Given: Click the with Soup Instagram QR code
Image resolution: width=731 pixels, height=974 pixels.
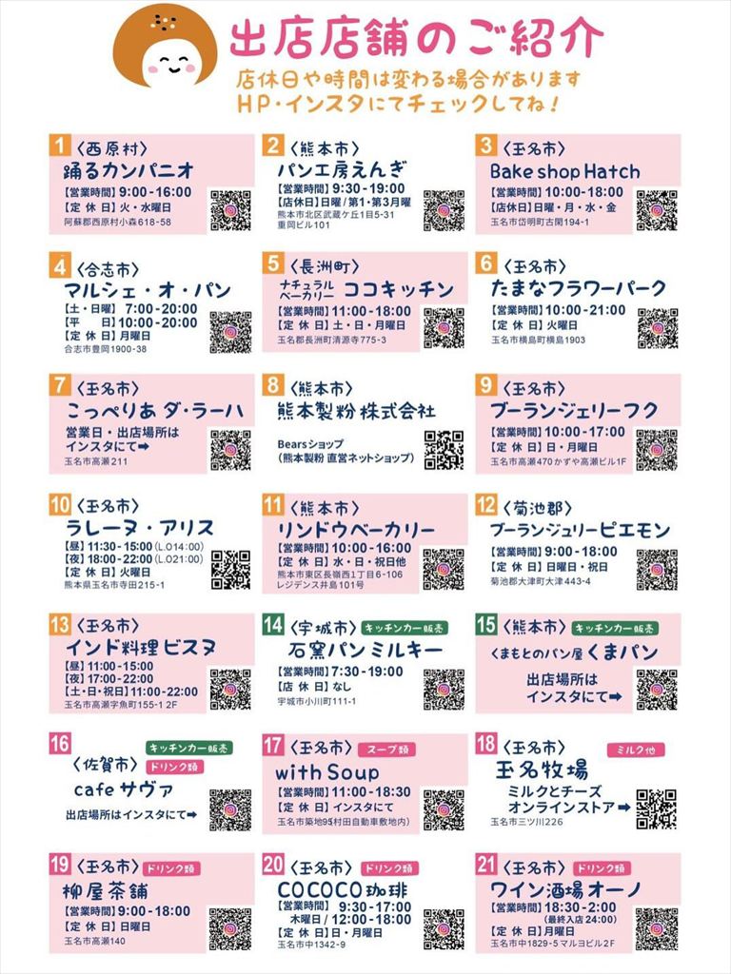Looking at the screenshot, I should click(x=444, y=810).
